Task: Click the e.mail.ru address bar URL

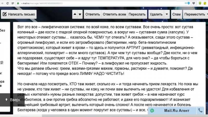Action: pos(42,3)
